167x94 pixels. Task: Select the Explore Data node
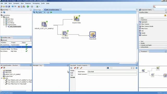coord(76,18)
